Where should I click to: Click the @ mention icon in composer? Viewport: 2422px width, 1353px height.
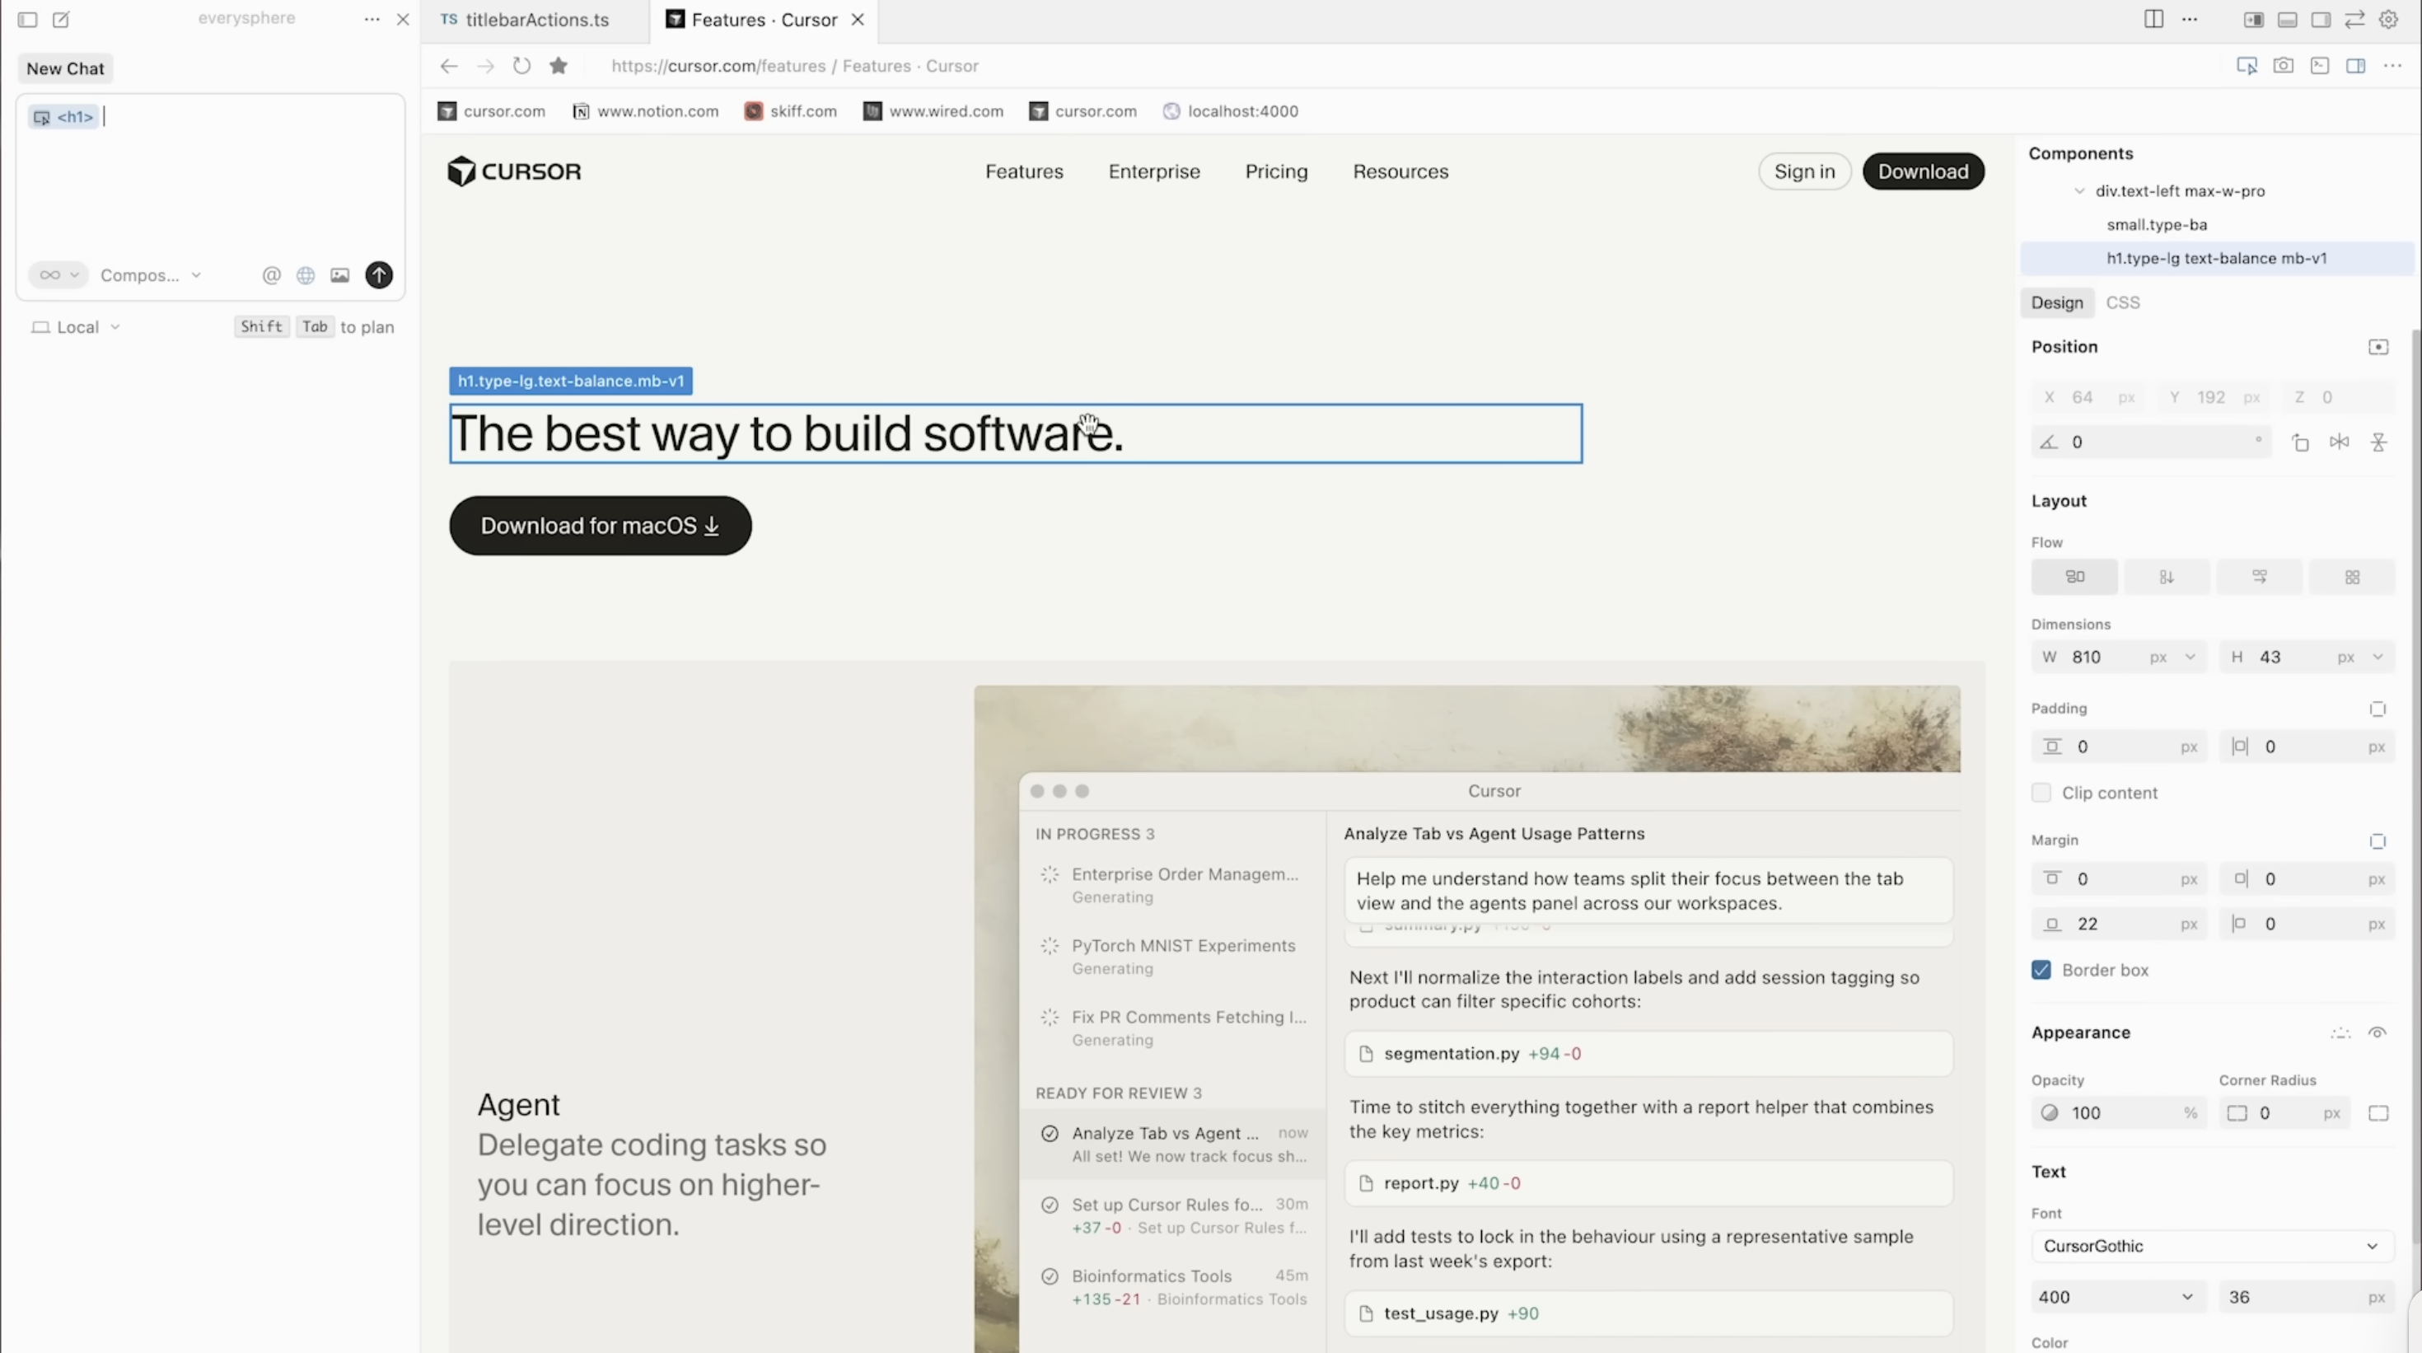[271, 274]
